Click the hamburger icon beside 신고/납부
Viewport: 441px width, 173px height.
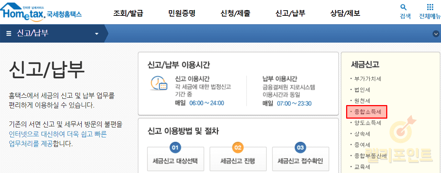(9, 33)
